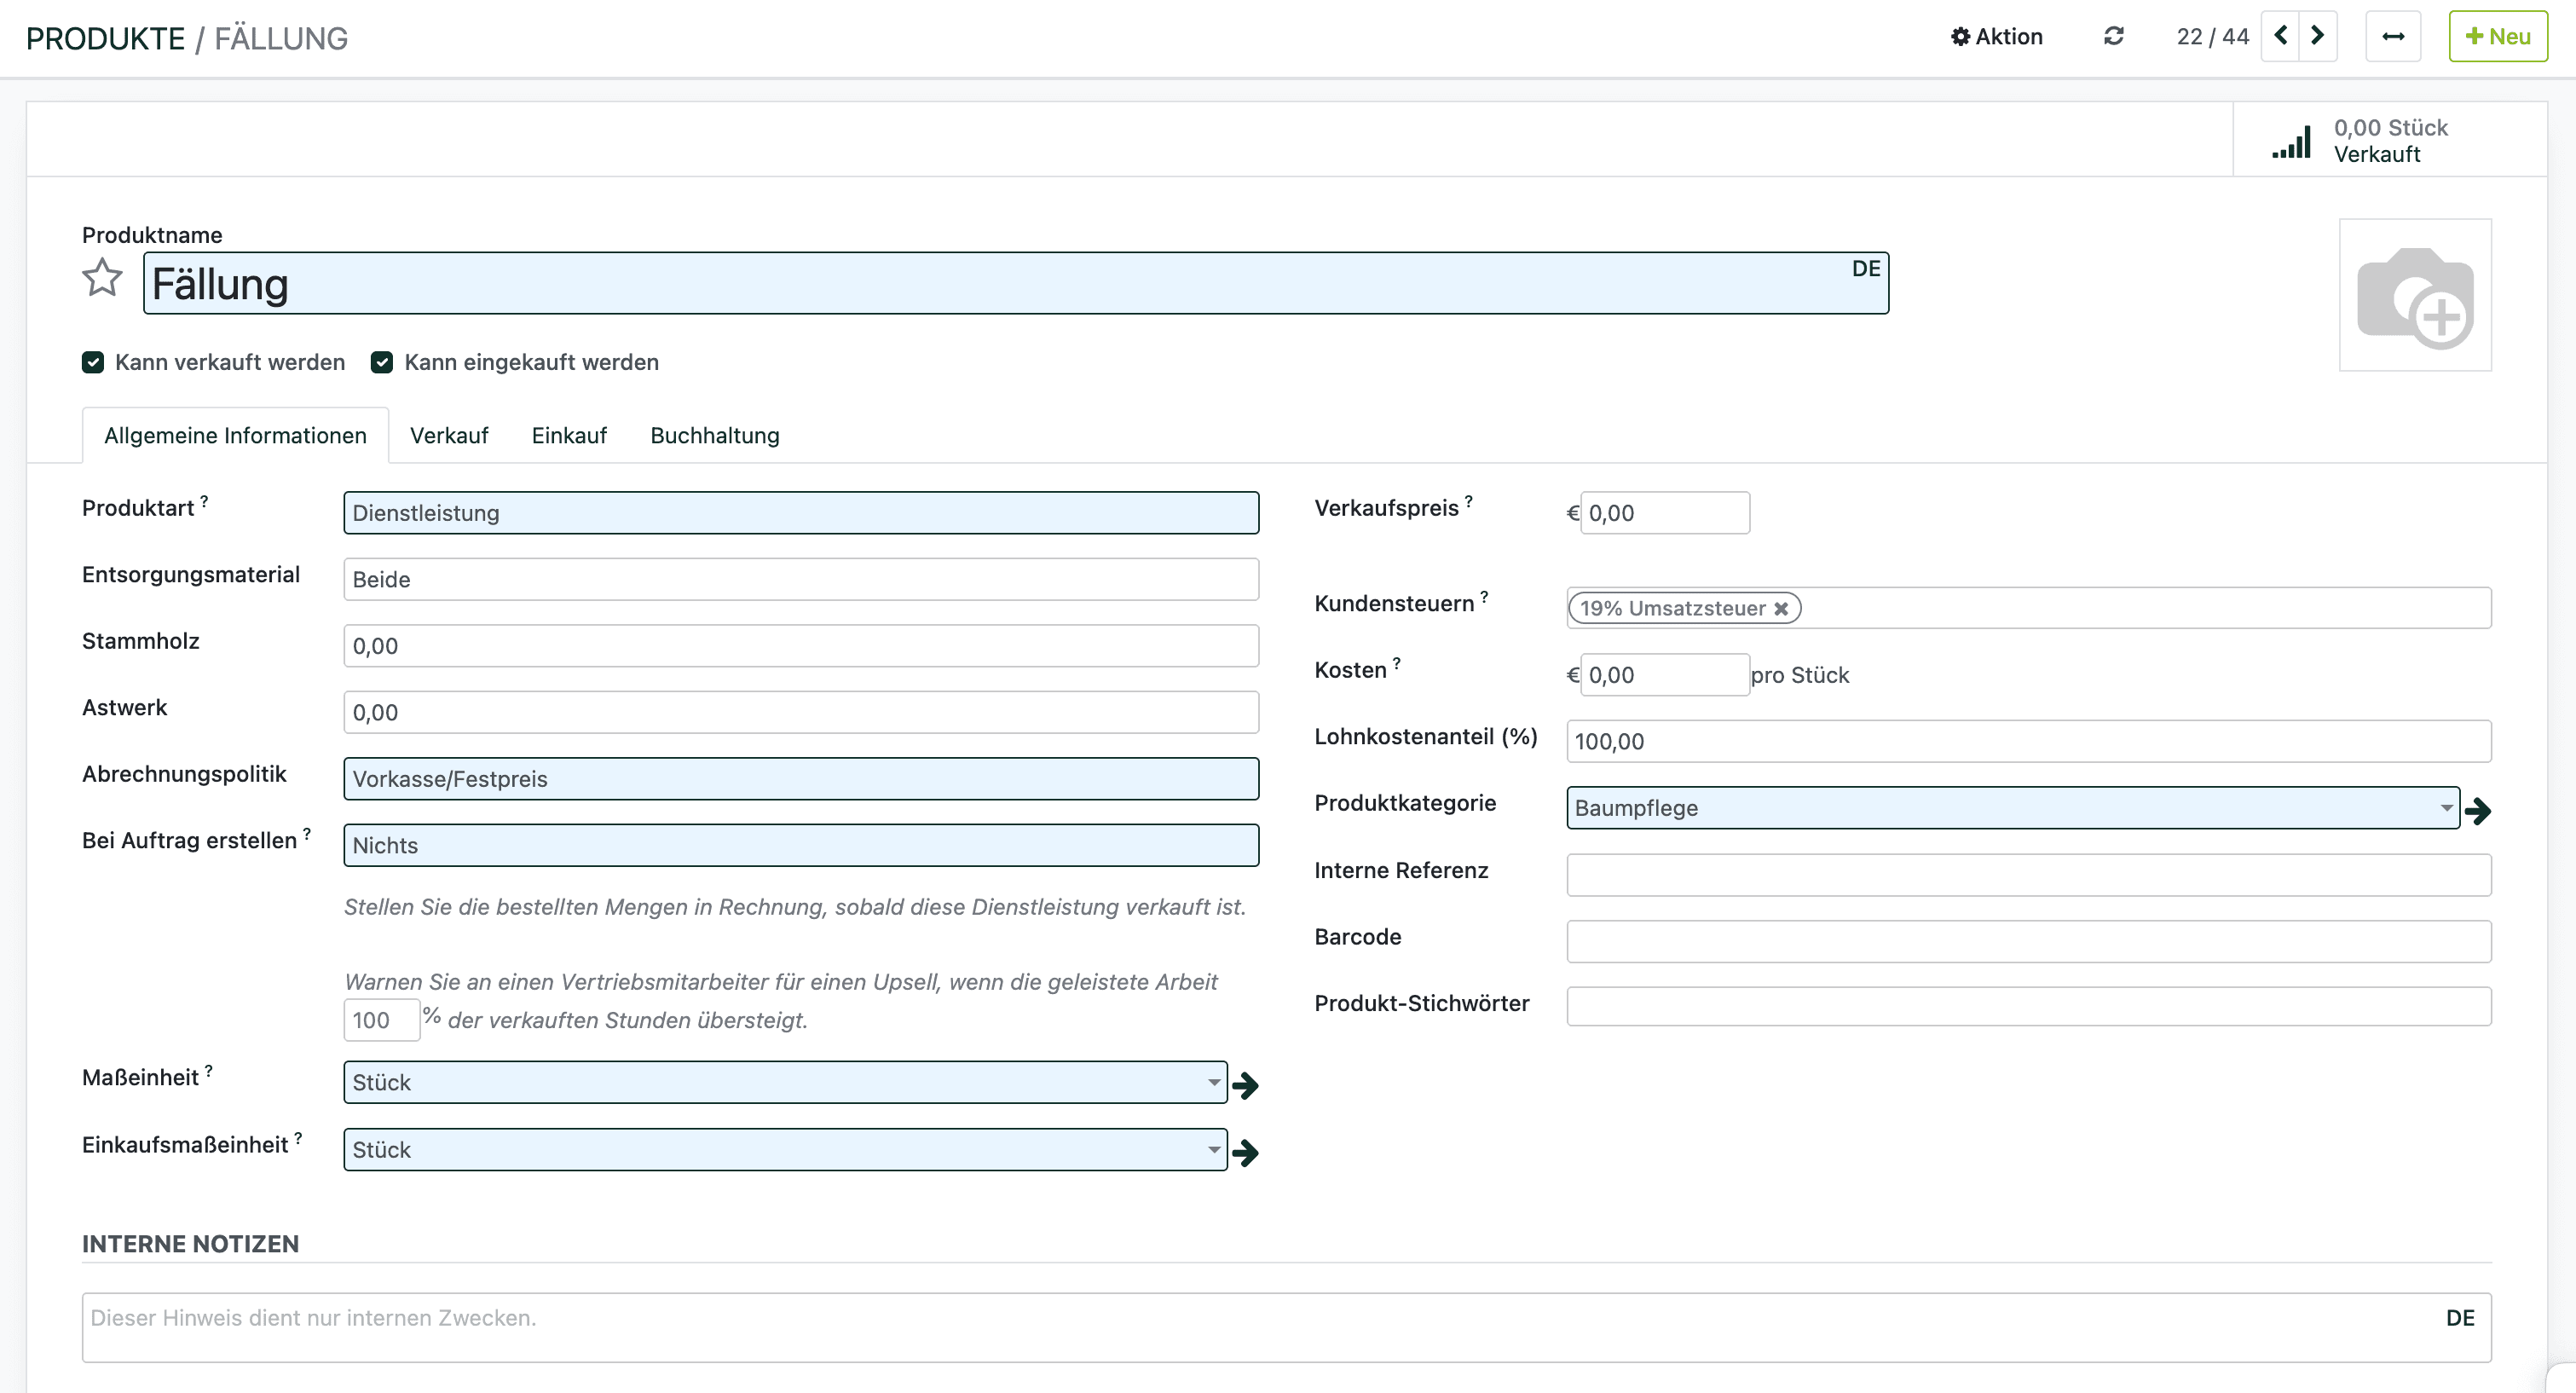Mark product as favorite with the star icon
The image size is (2576, 1393).
click(102, 278)
